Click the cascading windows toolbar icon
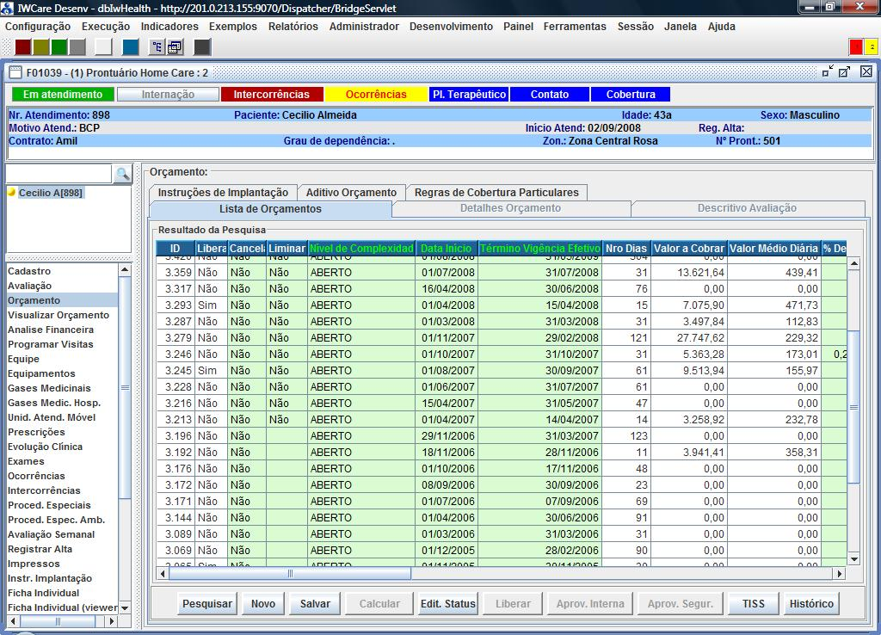 point(175,47)
